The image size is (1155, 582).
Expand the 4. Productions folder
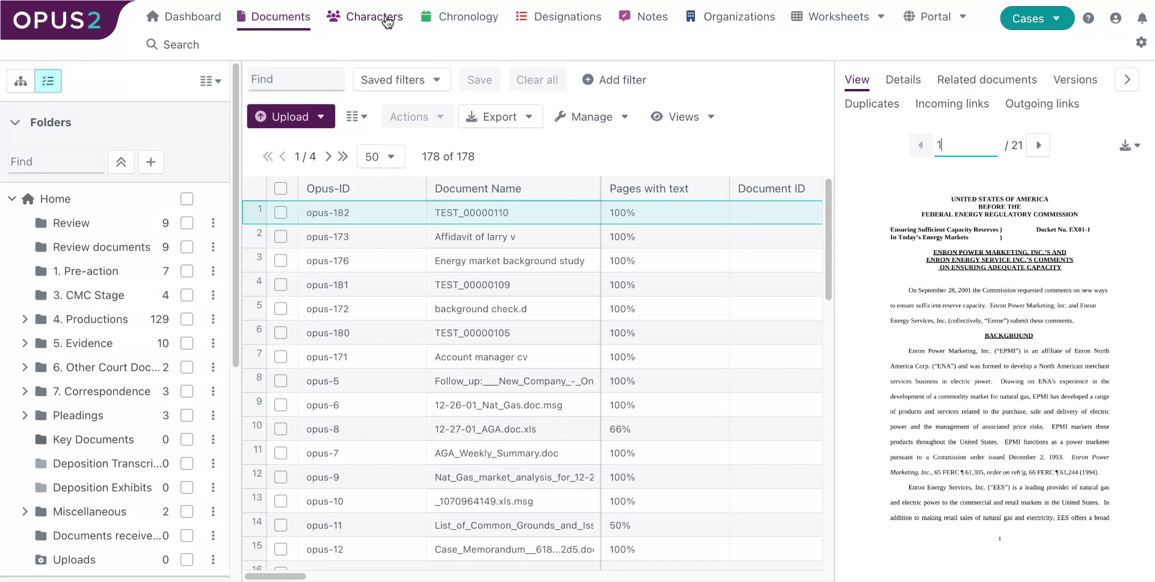[x=25, y=319]
